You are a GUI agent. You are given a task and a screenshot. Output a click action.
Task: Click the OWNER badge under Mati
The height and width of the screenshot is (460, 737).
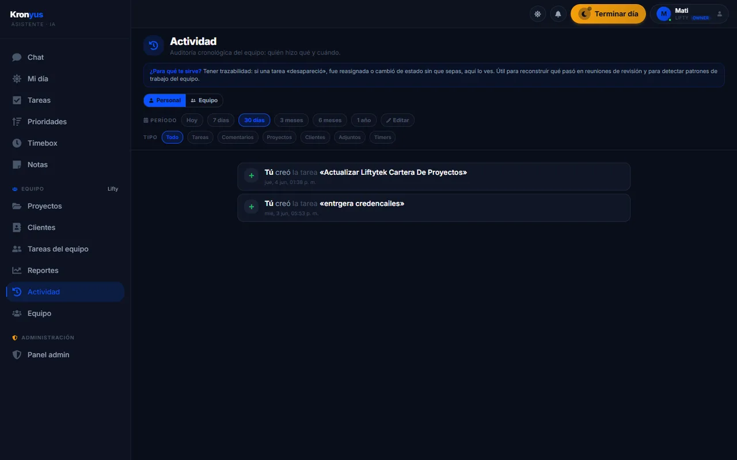pyautogui.click(x=701, y=18)
